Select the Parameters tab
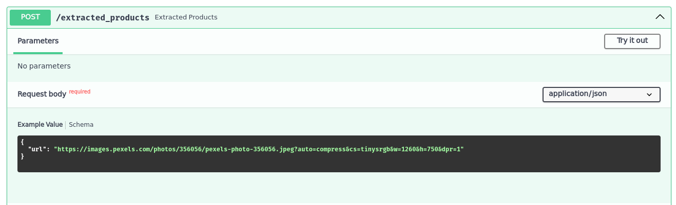The height and width of the screenshot is (205, 676). (38, 41)
